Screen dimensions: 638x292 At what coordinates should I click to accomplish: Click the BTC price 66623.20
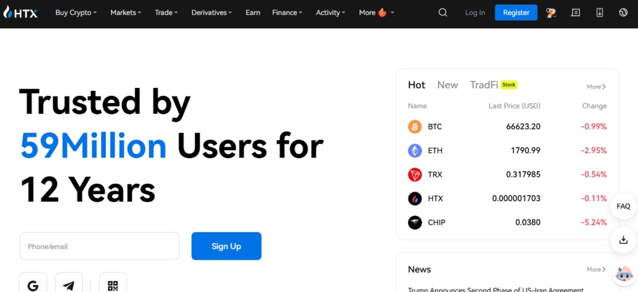coord(523,126)
